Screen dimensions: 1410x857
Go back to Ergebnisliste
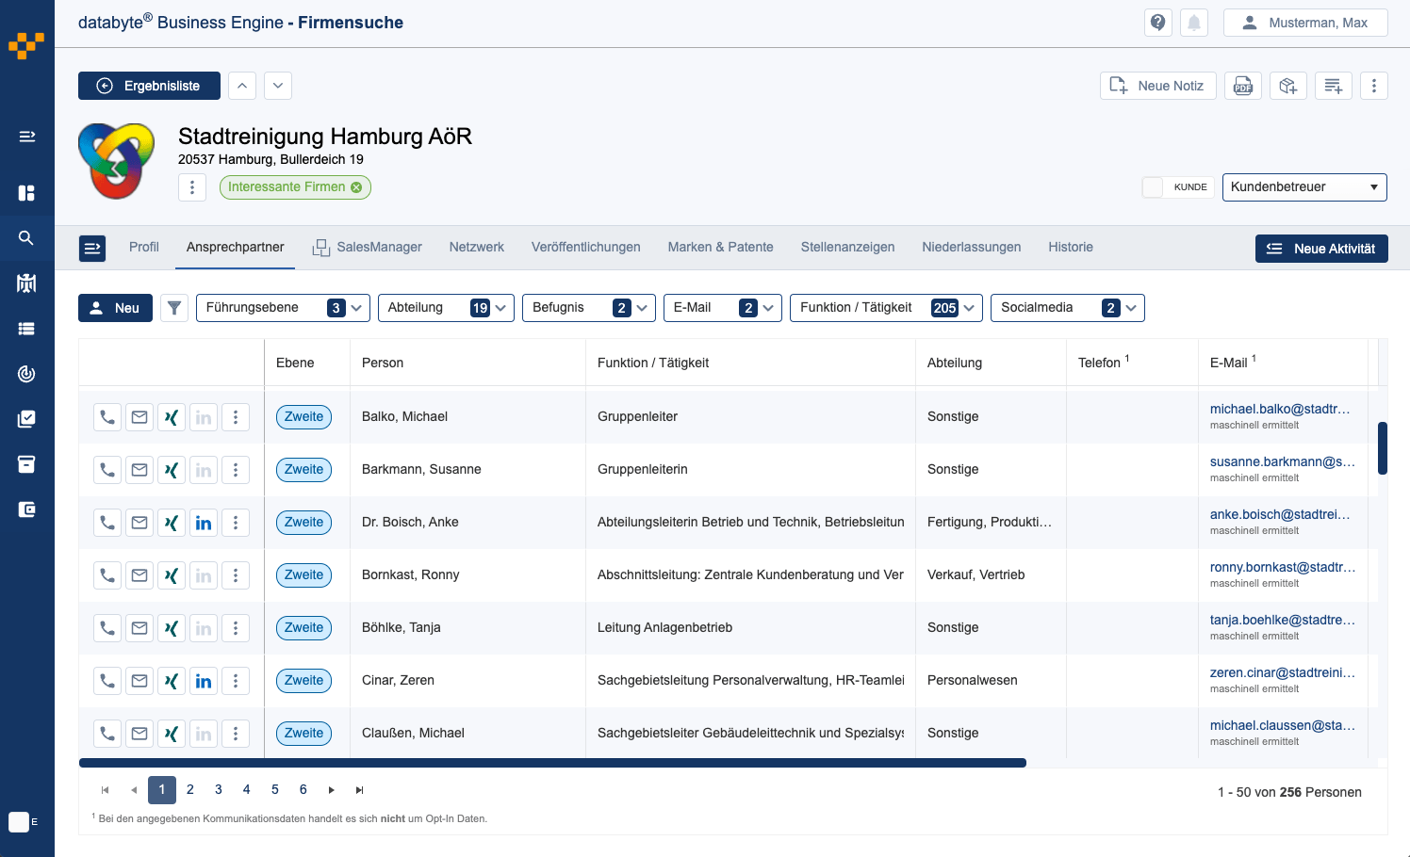(x=149, y=86)
